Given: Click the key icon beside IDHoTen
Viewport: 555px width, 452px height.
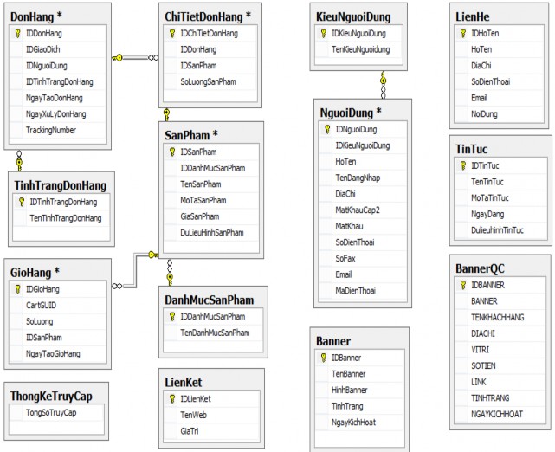Looking at the screenshot, I should click(x=461, y=33).
